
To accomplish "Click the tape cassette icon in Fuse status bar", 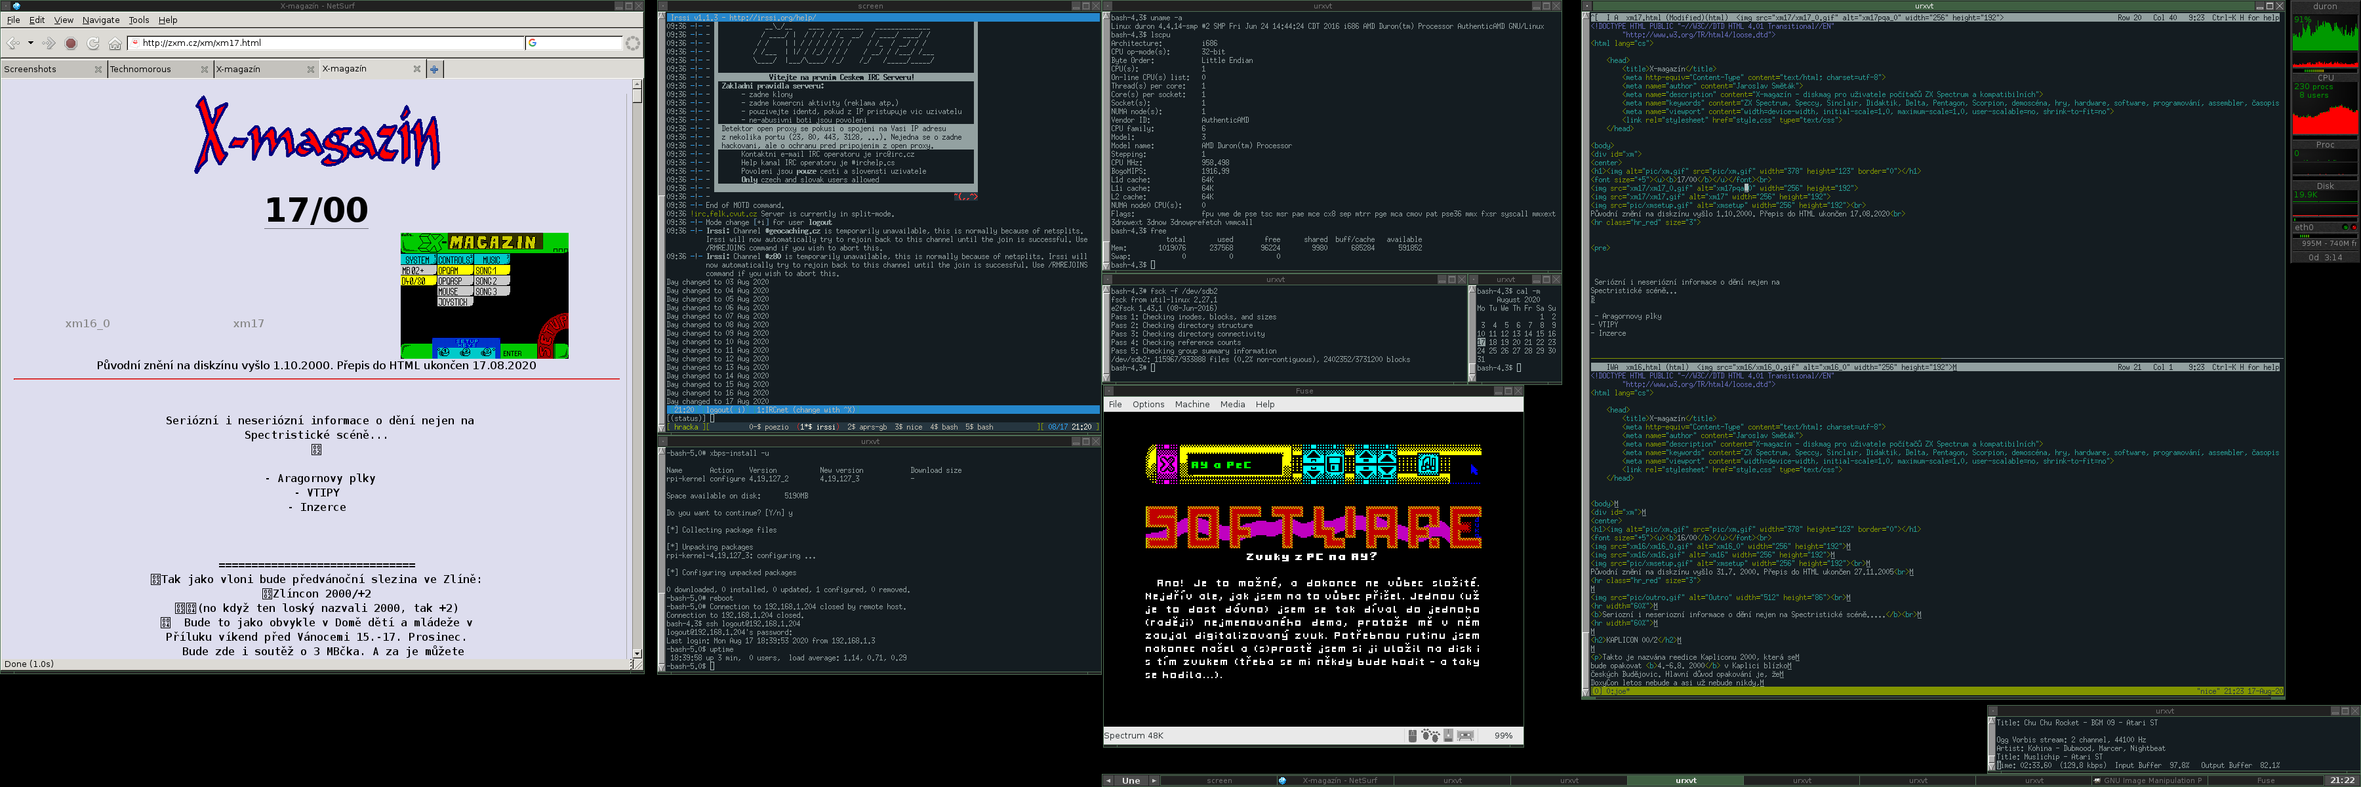I will [x=1466, y=736].
